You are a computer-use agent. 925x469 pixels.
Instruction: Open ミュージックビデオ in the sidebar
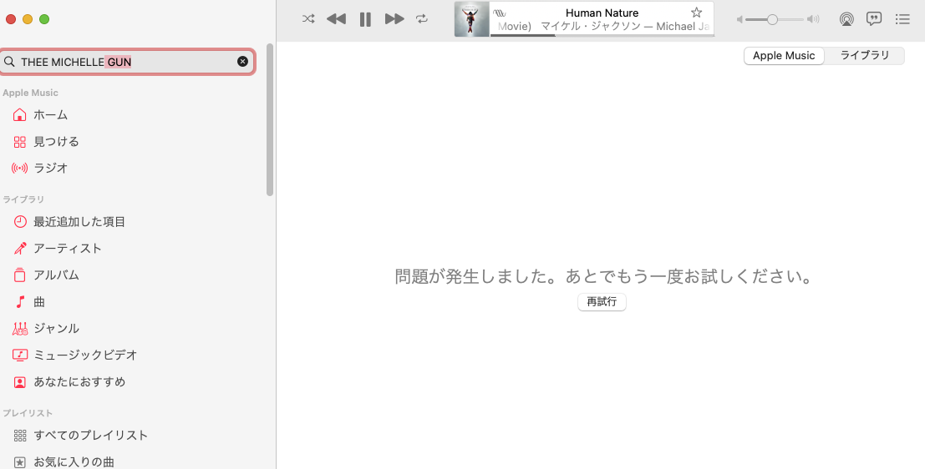point(84,356)
